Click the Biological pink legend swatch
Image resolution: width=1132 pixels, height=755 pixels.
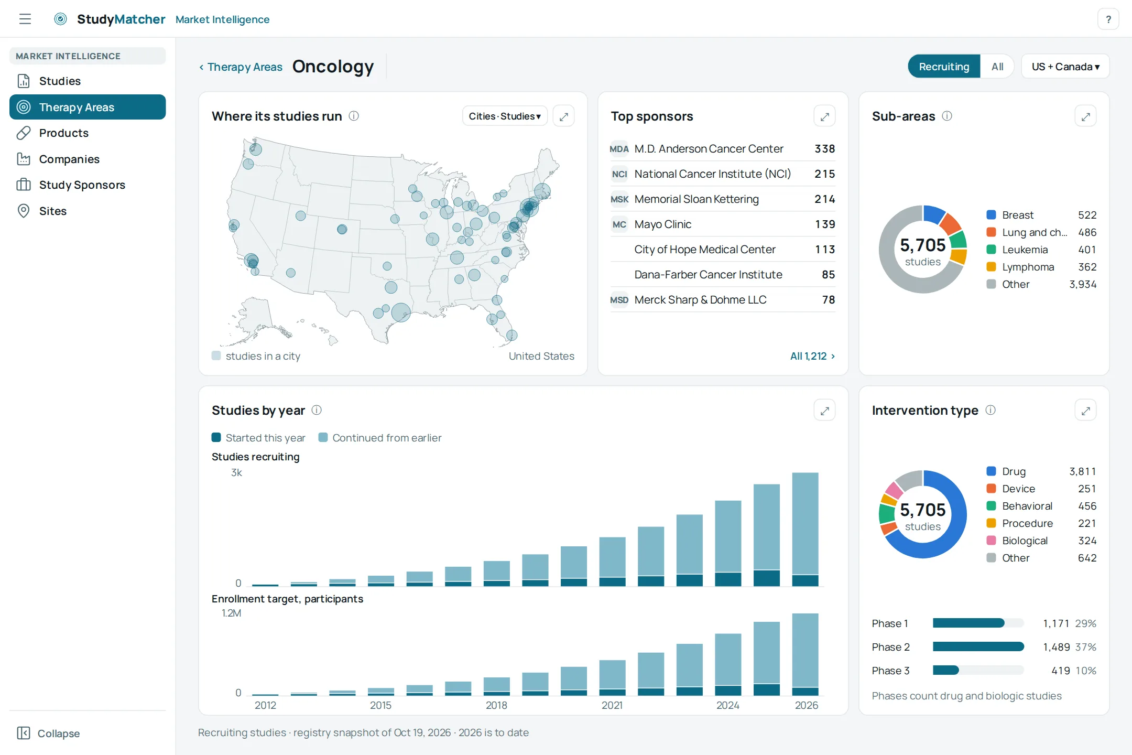click(x=991, y=541)
